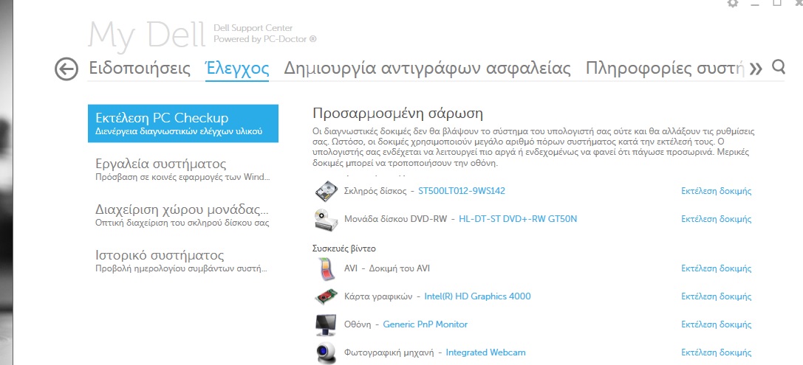803x365 pixels.
Task: Open Εργαλεία συστήματος in sidebar
Action: tap(182, 170)
